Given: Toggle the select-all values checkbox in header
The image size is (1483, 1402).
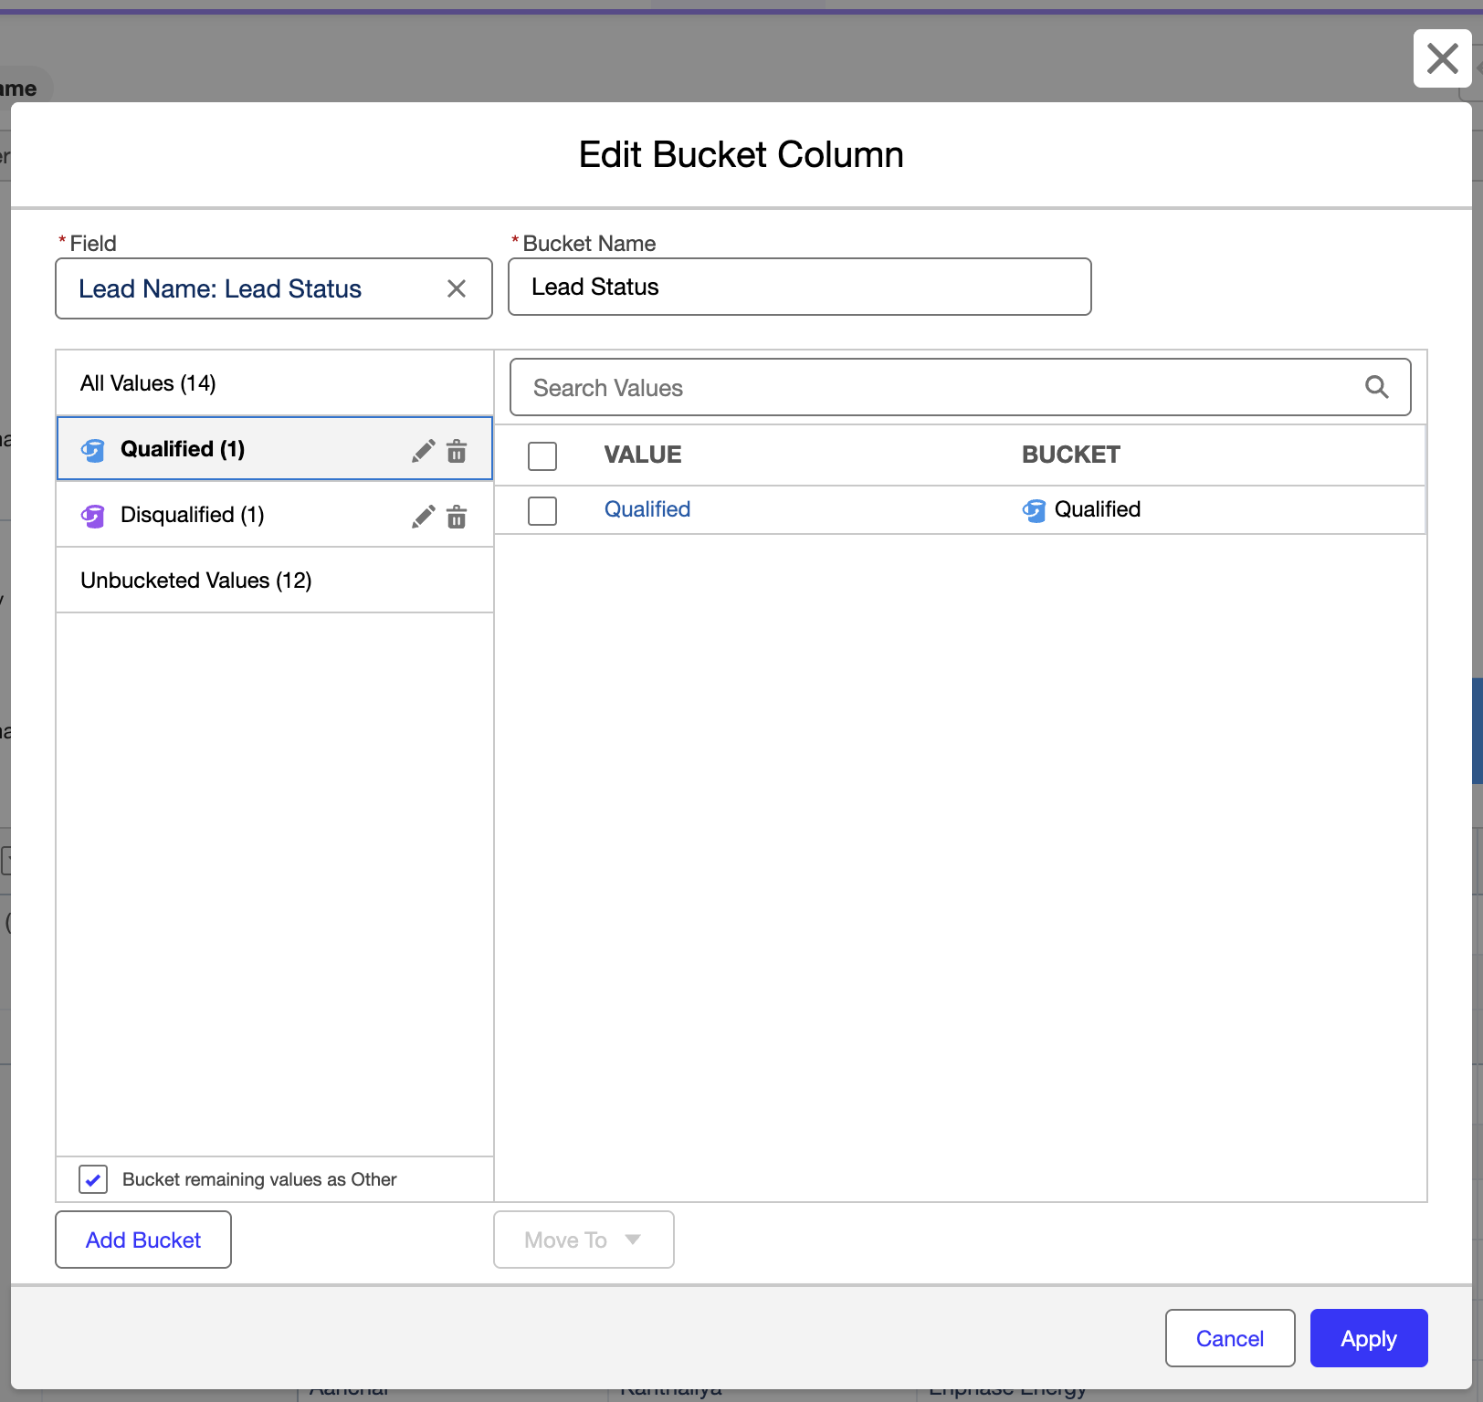Looking at the screenshot, I should click(542, 455).
